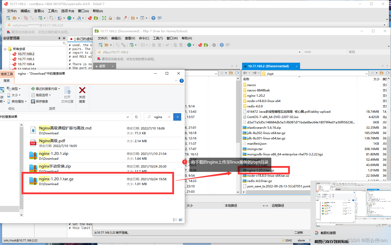Click Xftp remote pane refresh icon
Screen dimensions: 391x245
click(x=388, y=73)
